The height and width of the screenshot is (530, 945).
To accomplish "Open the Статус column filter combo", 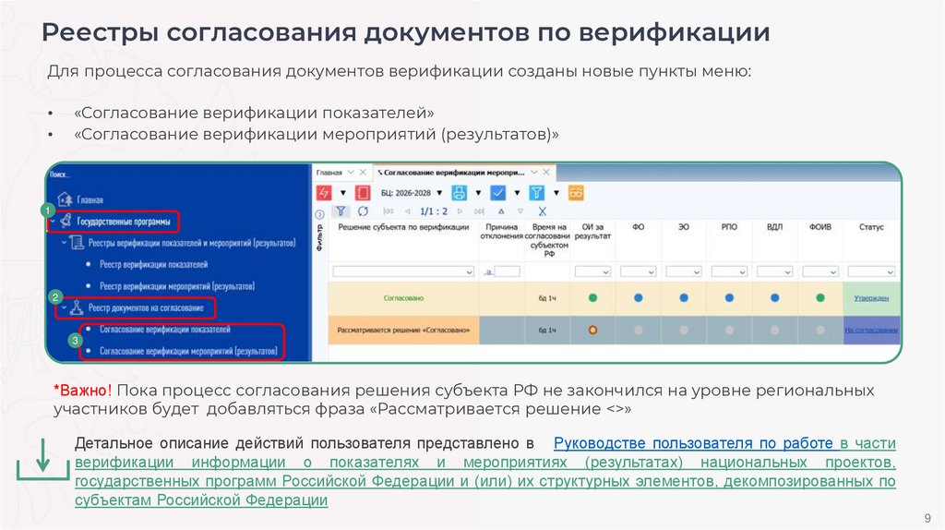I will 871,272.
